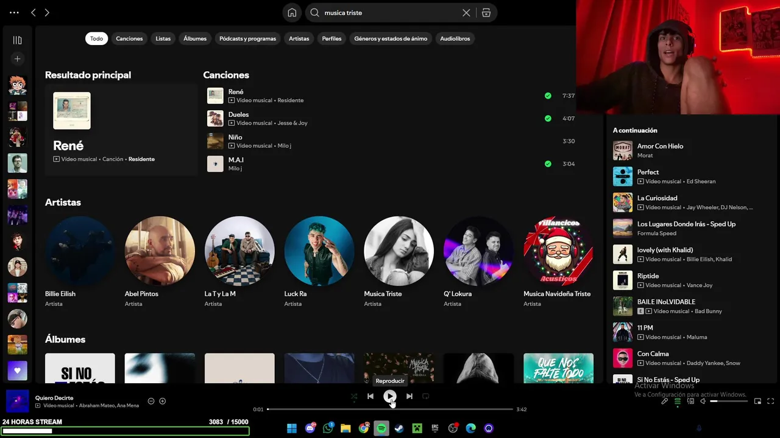
Task: Mute with the speaker icon
Action: (x=703, y=401)
